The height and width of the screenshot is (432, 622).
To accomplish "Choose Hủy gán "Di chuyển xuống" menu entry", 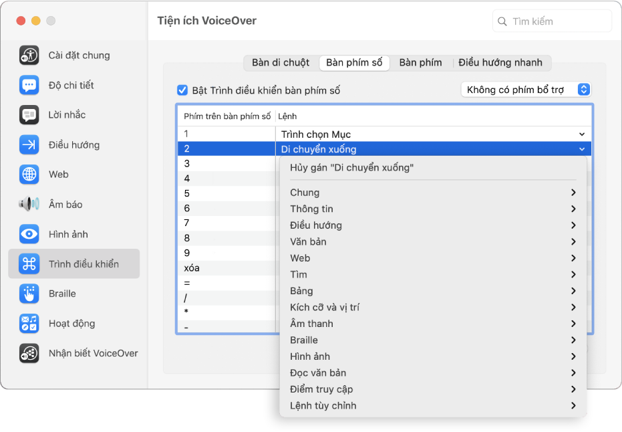I will pyautogui.click(x=352, y=167).
